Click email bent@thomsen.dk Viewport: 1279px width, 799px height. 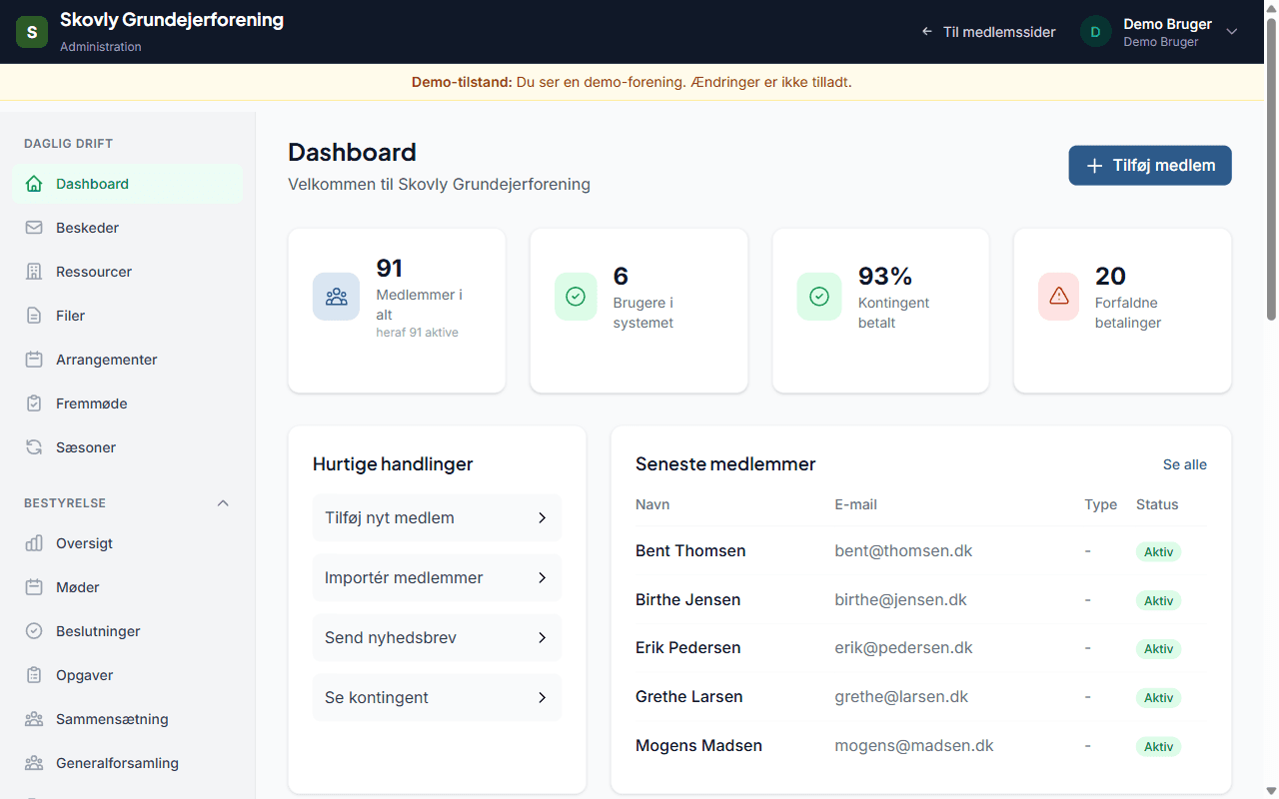point(903,551)
